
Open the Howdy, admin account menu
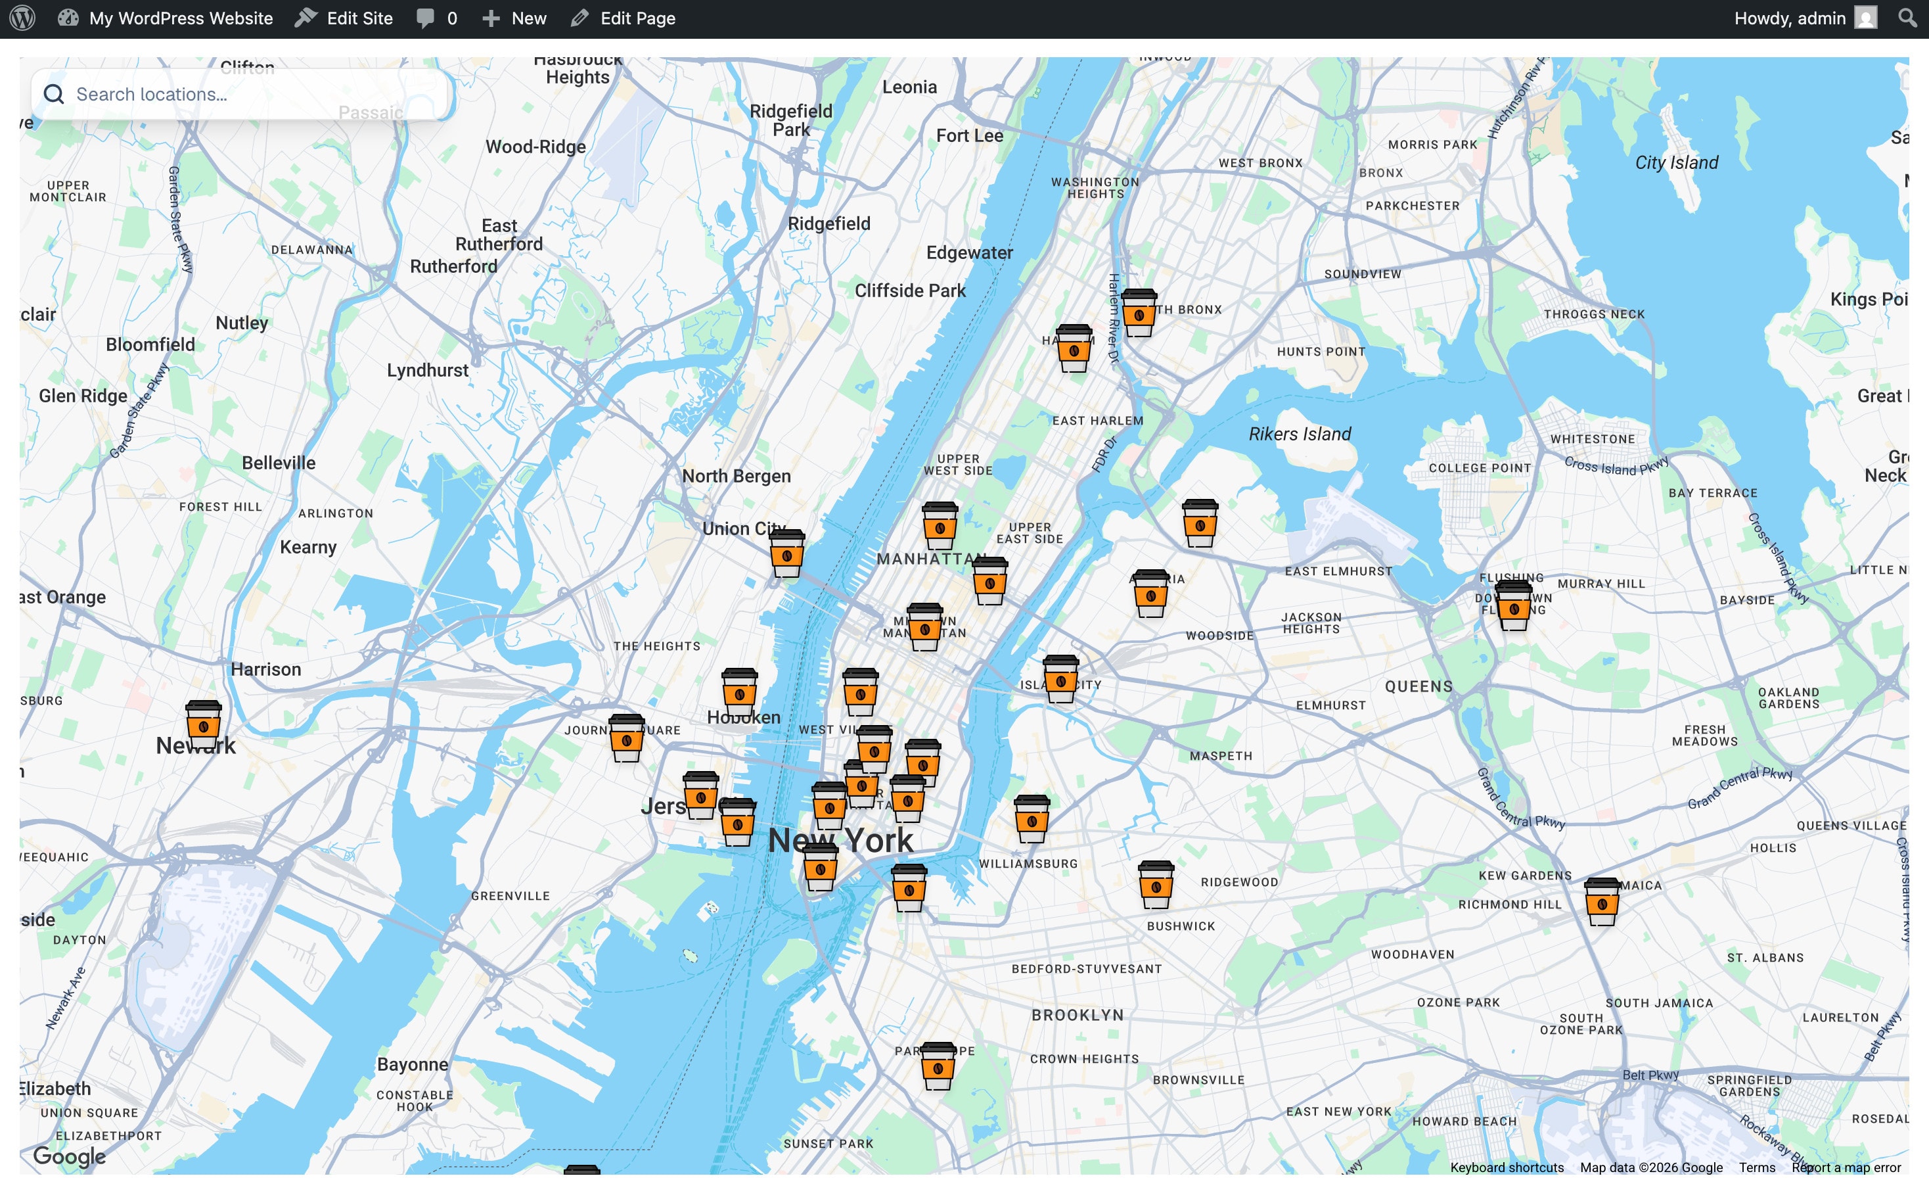tap(1805, 18)
